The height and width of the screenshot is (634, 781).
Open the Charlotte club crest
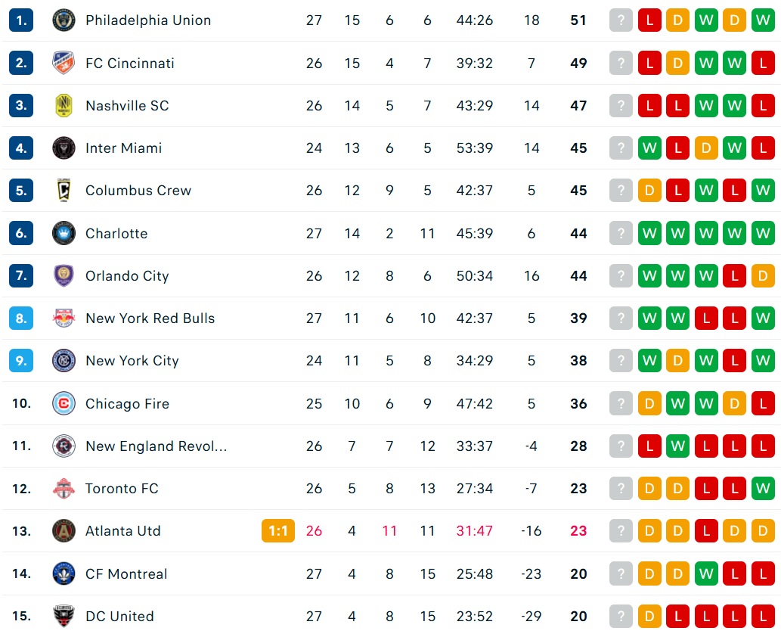click(64, 233)
